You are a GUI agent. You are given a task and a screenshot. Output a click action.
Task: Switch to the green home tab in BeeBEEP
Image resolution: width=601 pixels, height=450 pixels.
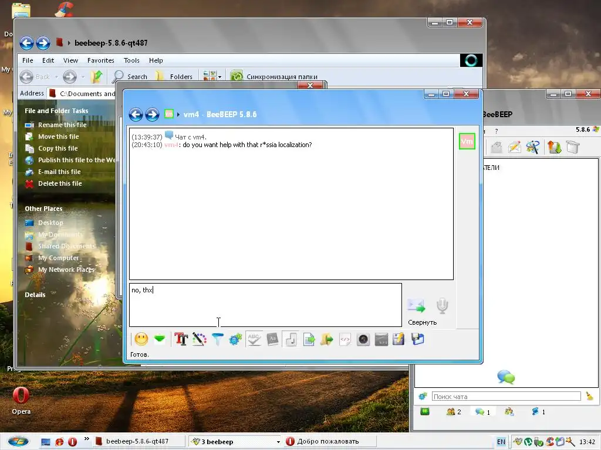tap(425, 412)
